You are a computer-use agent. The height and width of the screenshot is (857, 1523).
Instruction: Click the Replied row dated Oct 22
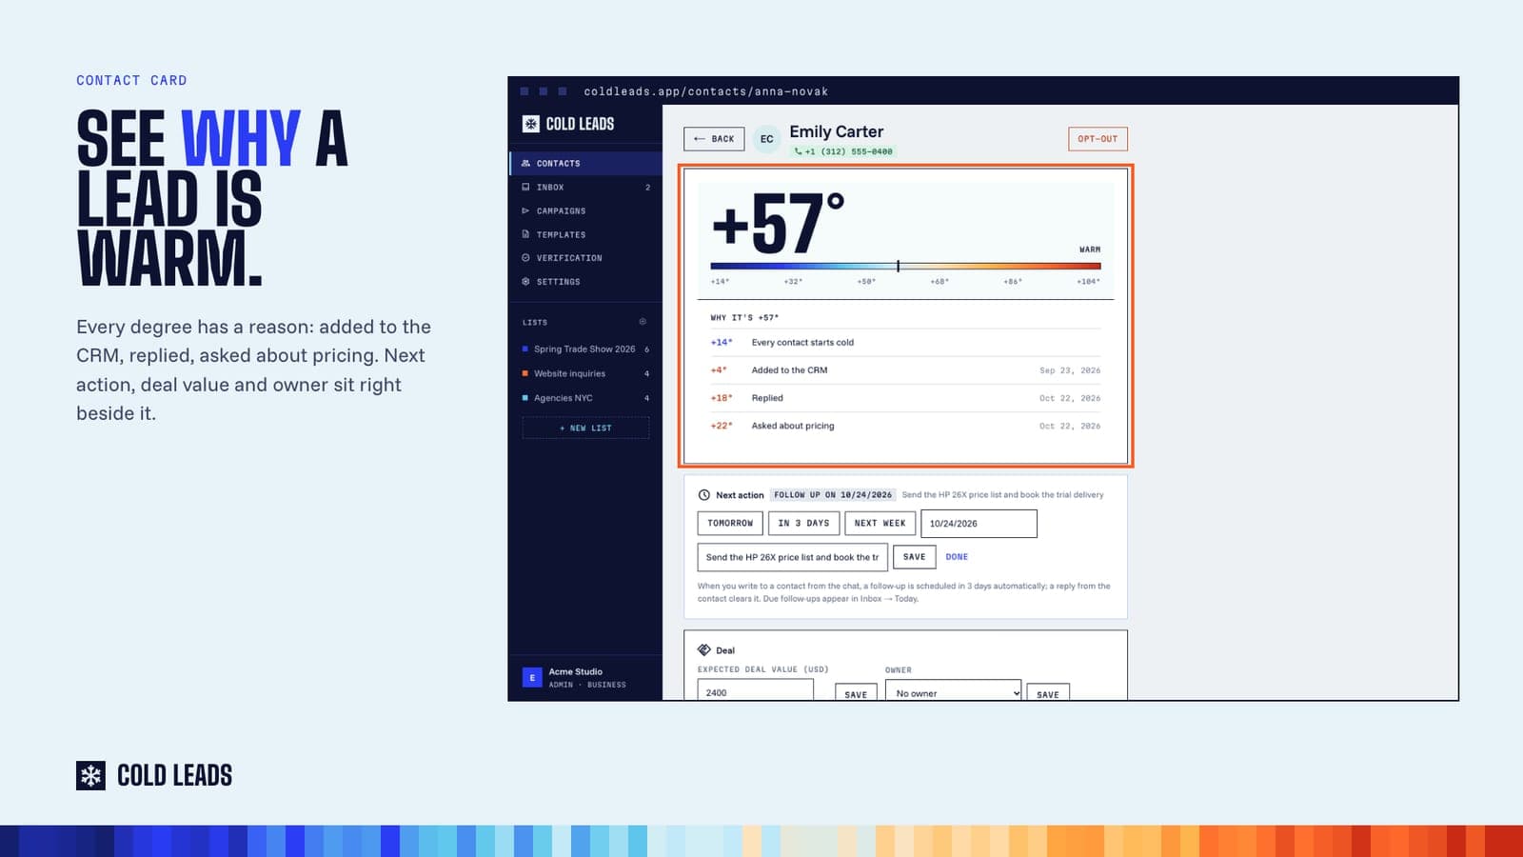pyautogui.click(x=905, y=398)
